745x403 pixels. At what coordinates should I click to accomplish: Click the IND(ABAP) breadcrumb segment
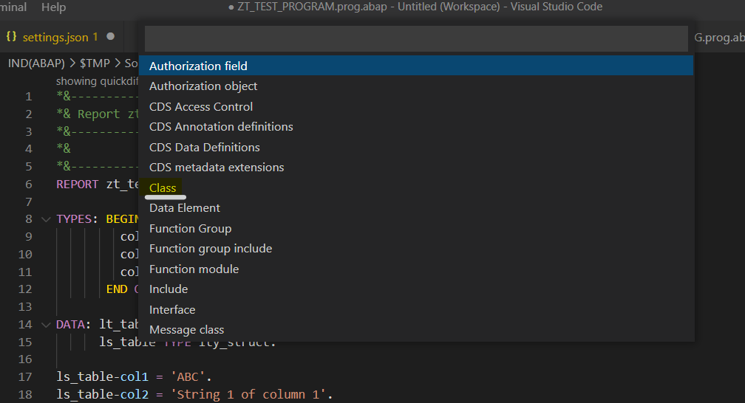click(36, 63)
